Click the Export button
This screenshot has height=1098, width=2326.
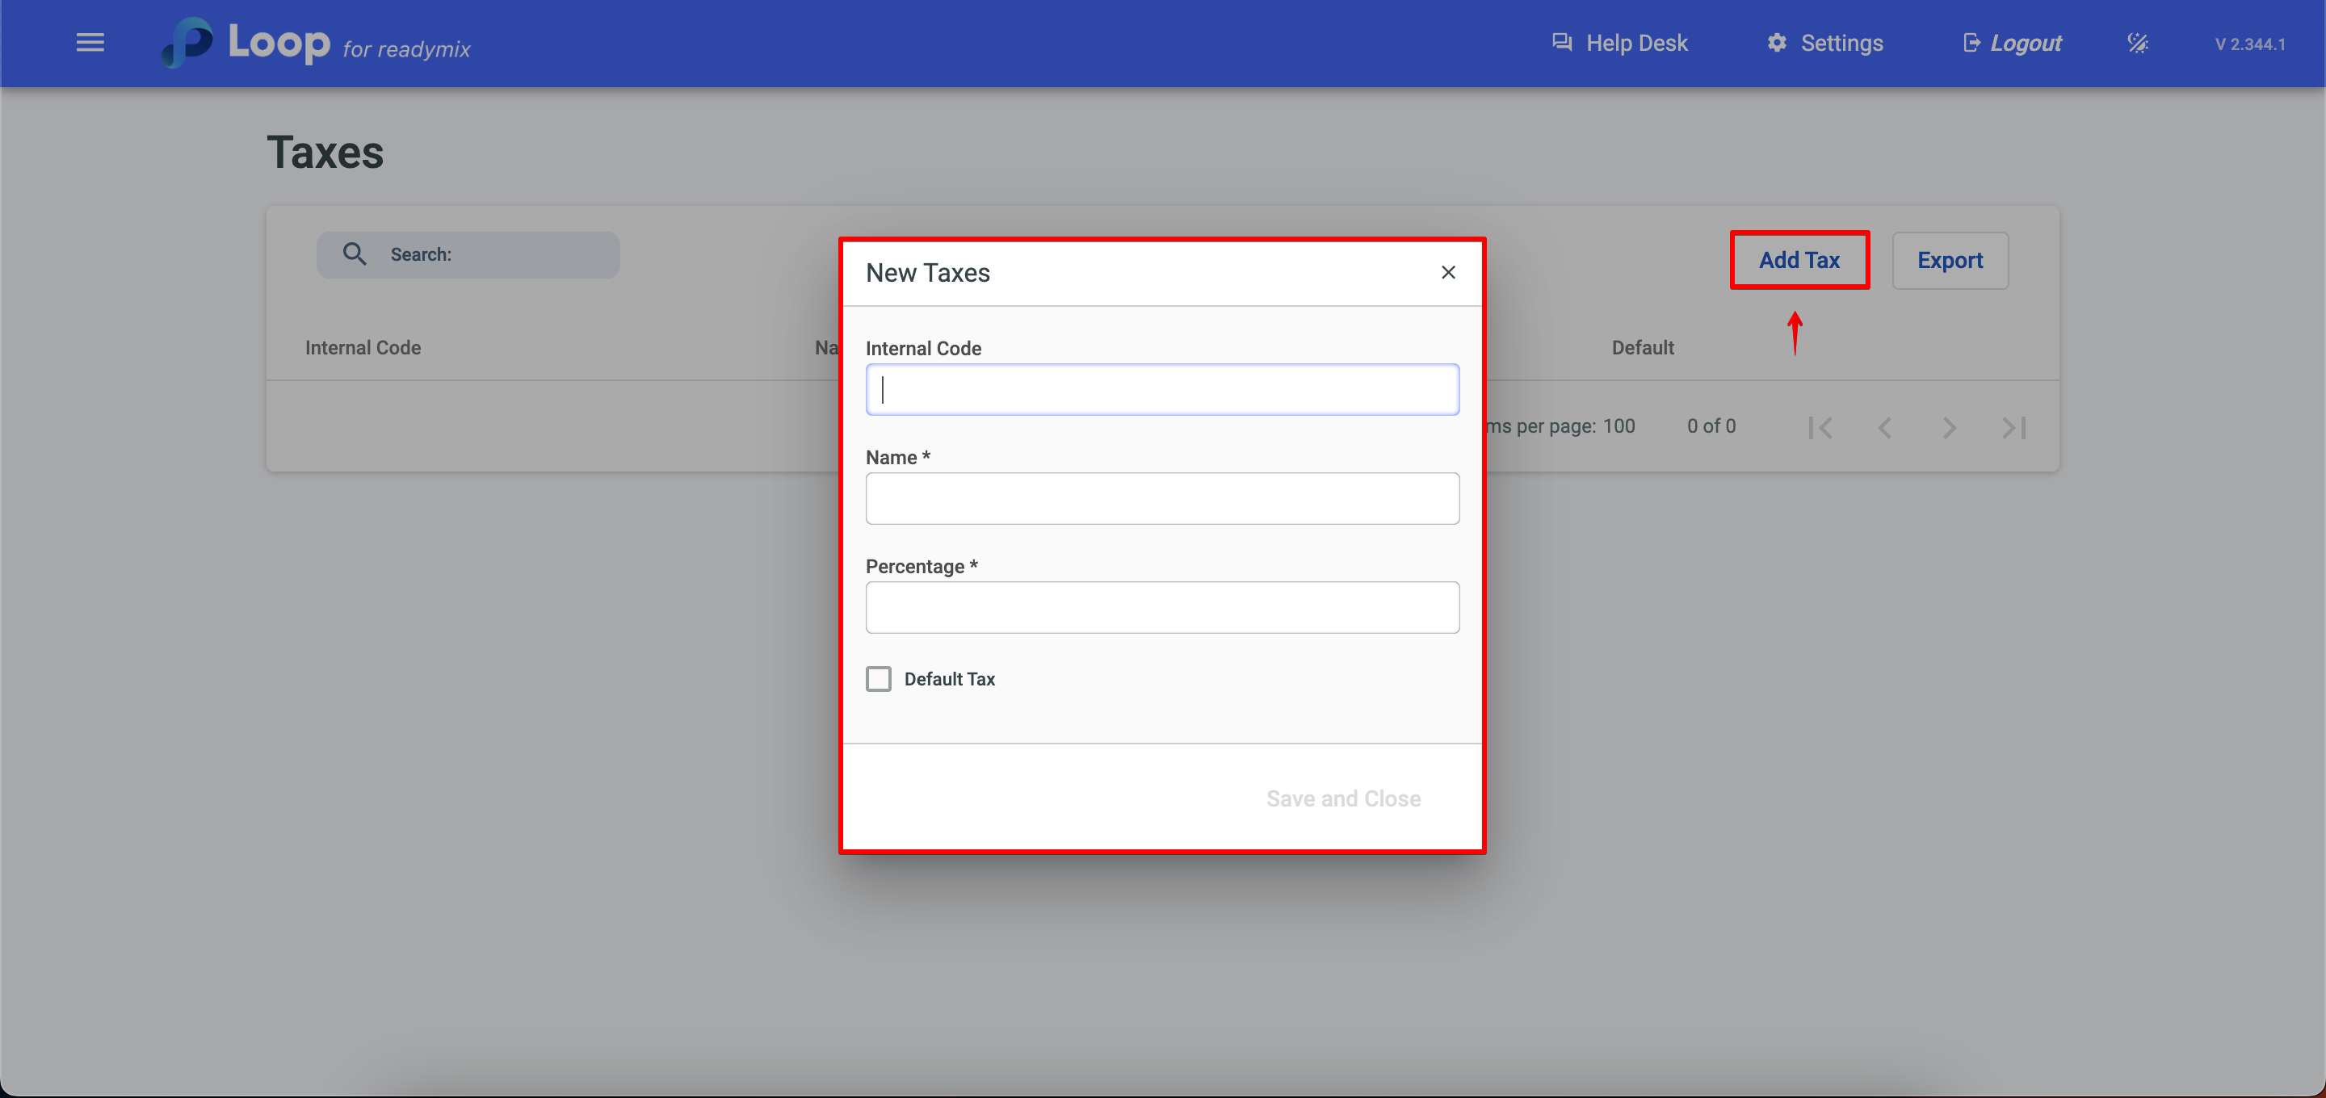tap(1950, 260)
